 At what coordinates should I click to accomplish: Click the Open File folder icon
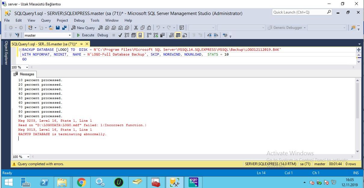coord(51,28)
